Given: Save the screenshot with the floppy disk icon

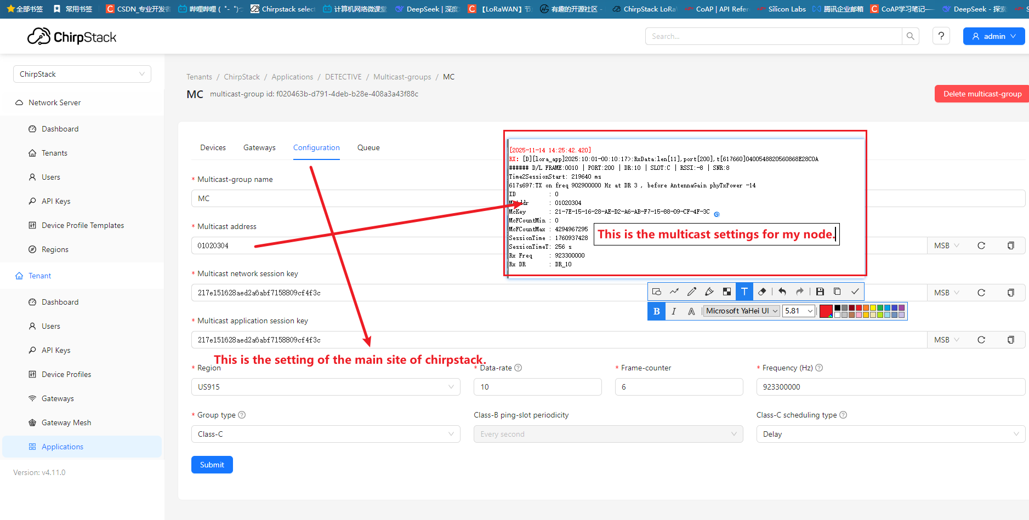Looking at the screenshot, I should pyautogui.click(x=820, y=292).
